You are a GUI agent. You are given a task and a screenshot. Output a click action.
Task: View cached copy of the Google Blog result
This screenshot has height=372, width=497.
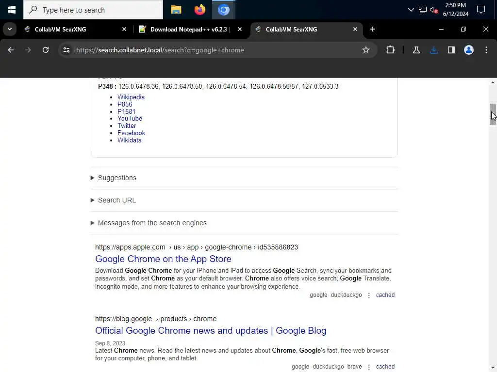tap(385, 367)
